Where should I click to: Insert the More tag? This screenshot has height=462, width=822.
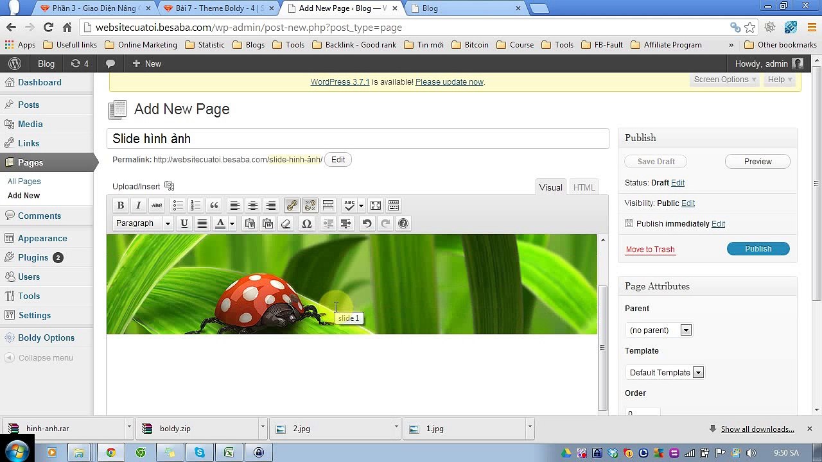[x=328, y=205]
